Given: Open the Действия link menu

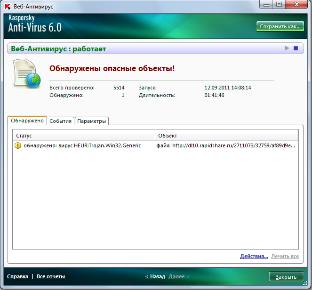Looking at the screenshot, I should pyautogui.click(x=254, y=256).
